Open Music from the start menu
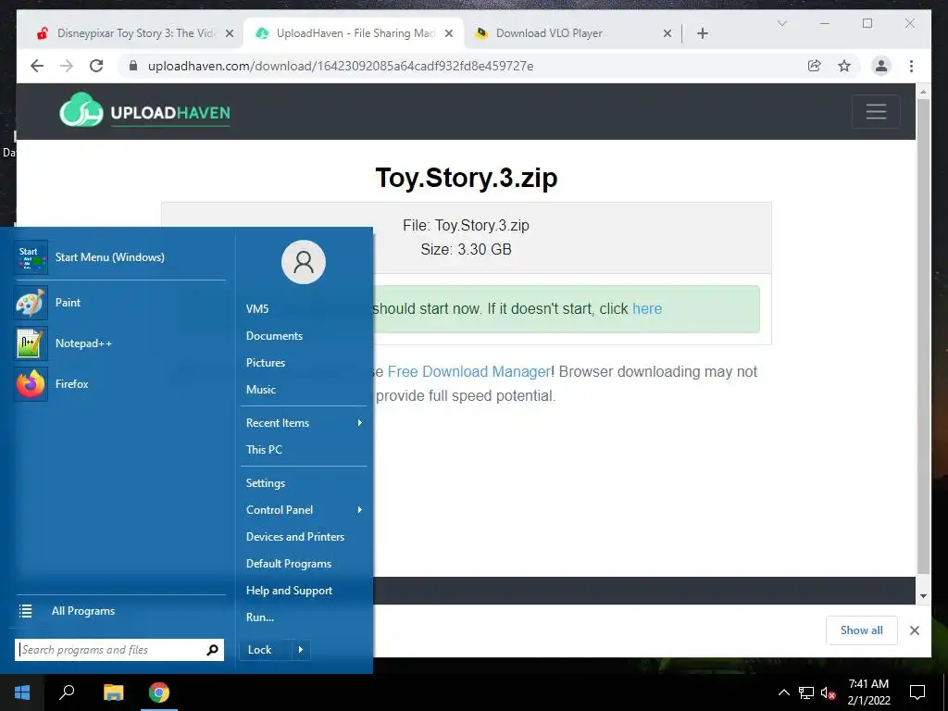 (260, 390)
